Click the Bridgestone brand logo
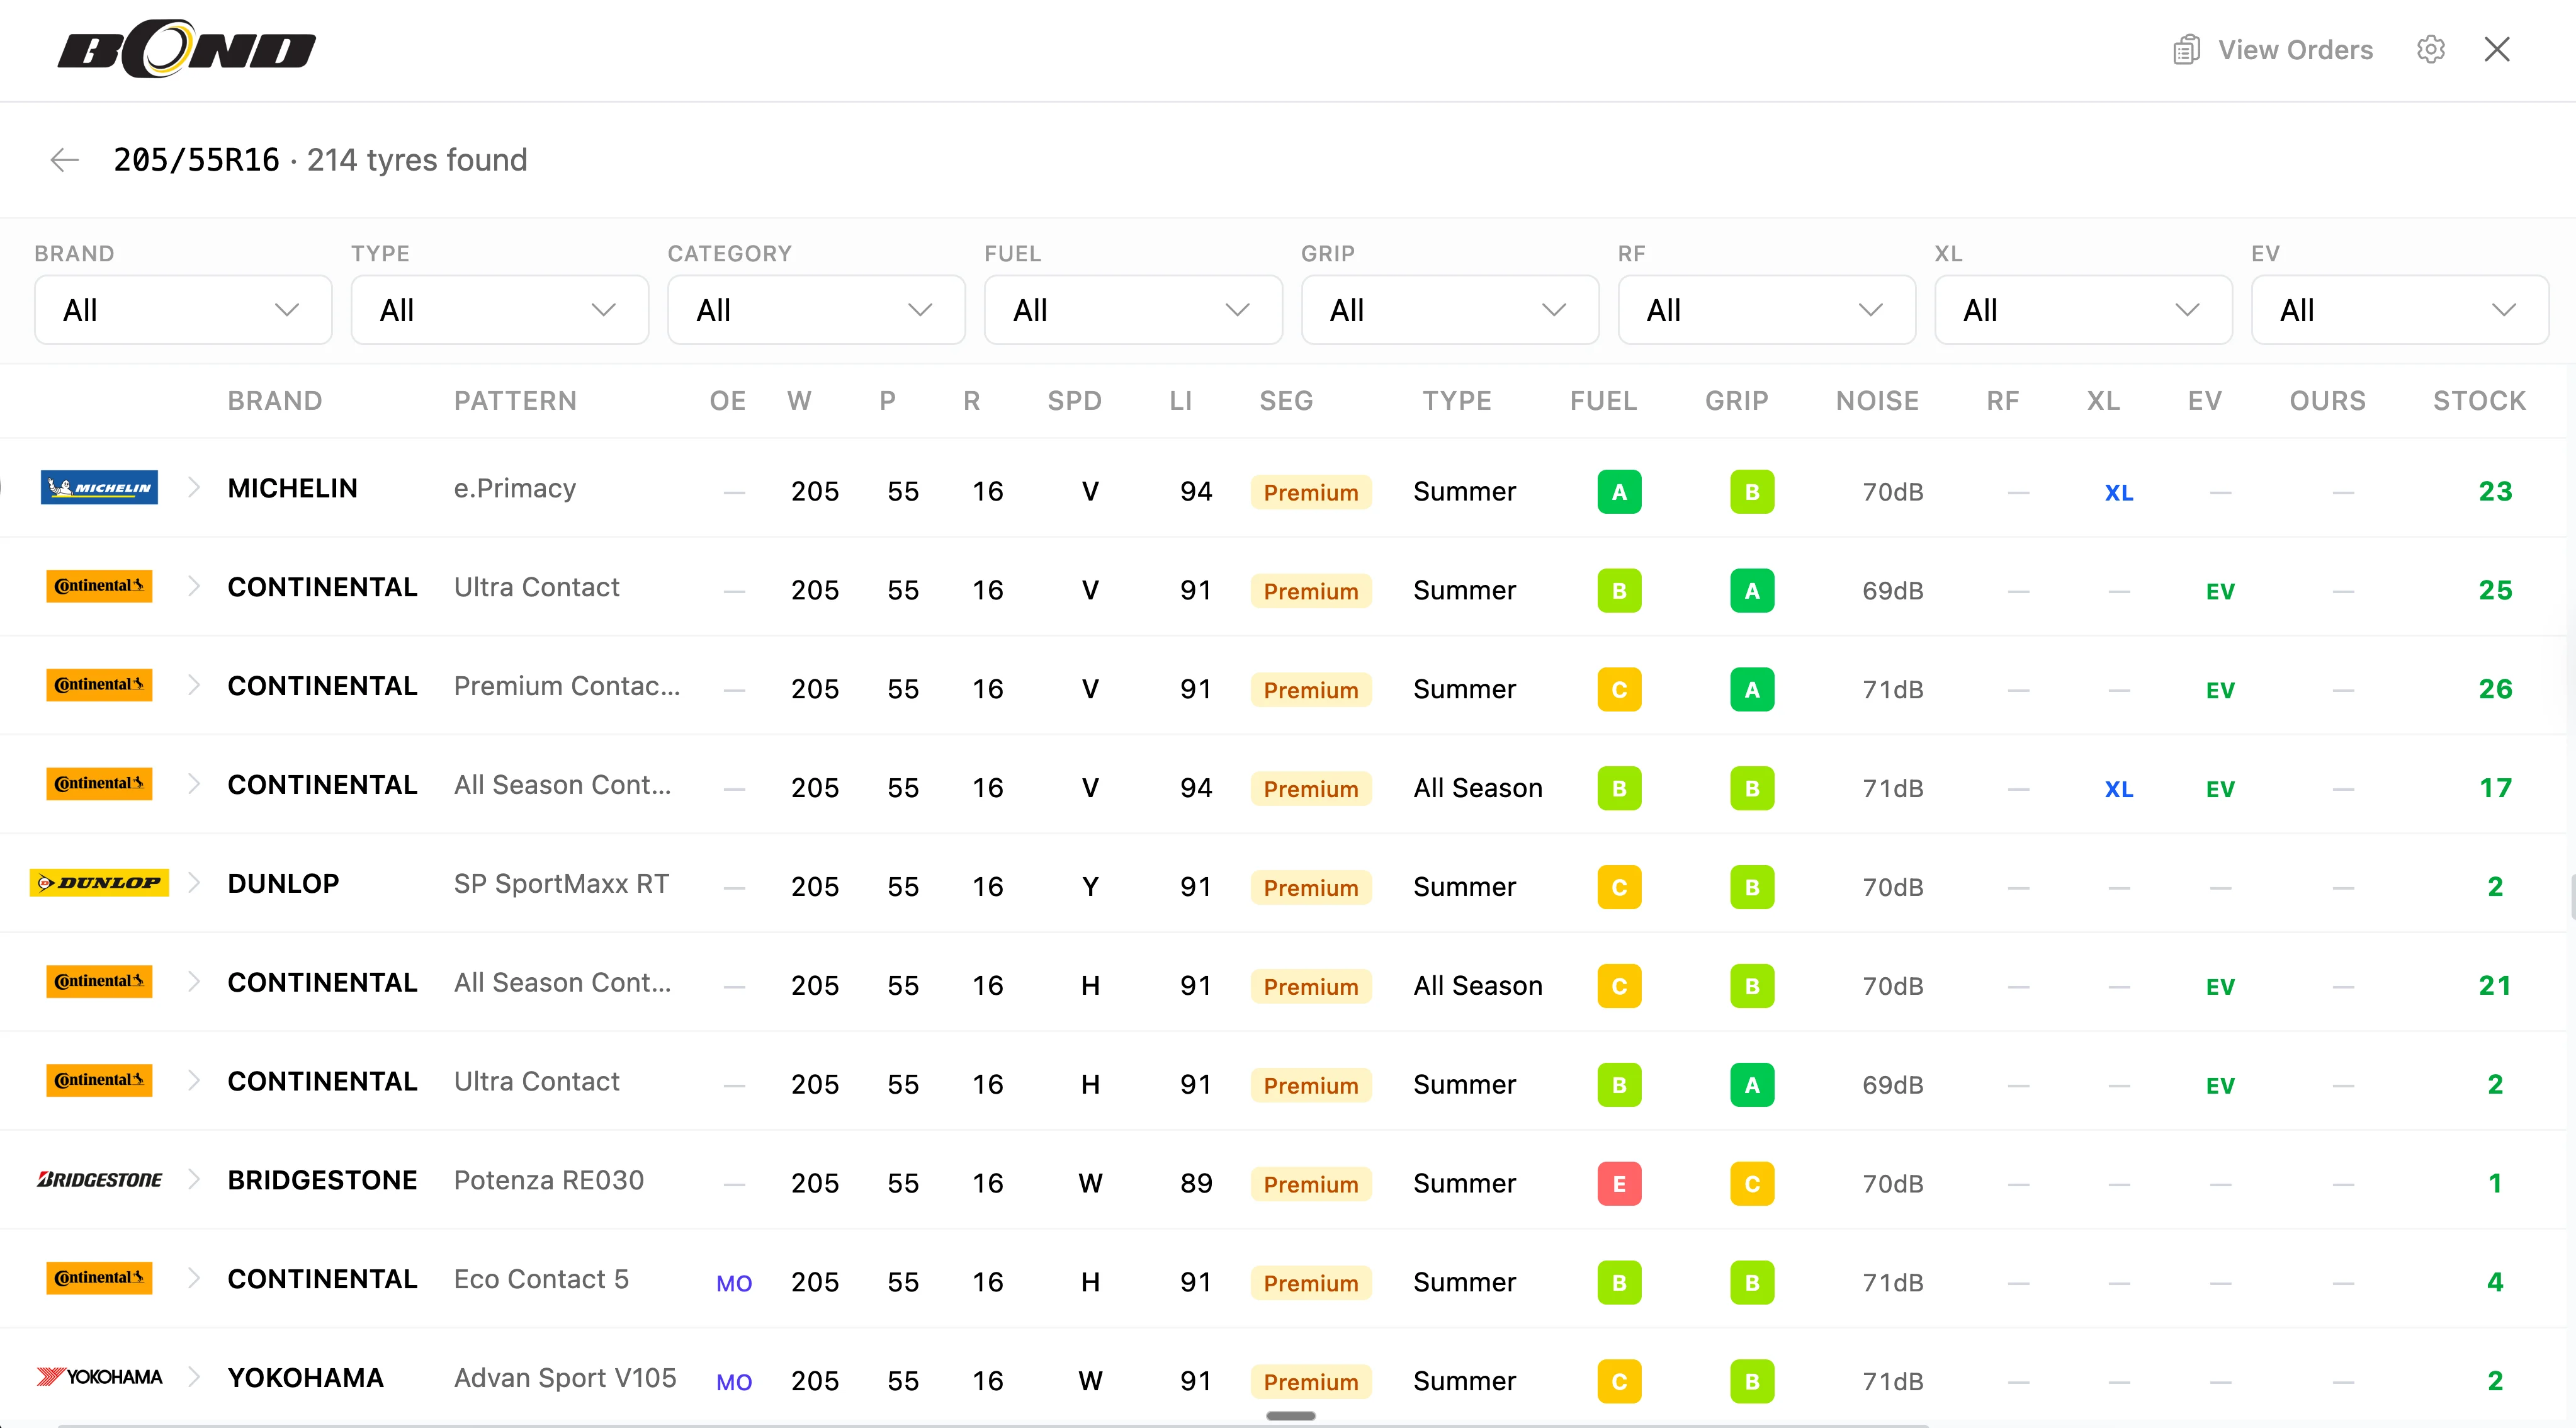This screenshot has width=2576, height=1428. [x=99, y=1180]
